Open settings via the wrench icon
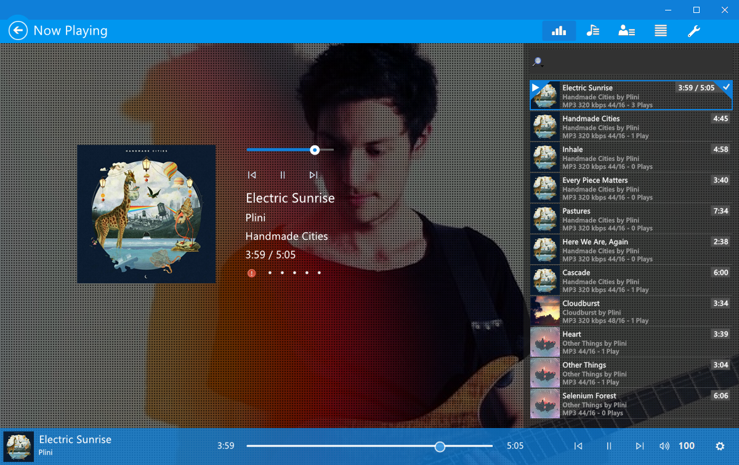 [x=693, y=30]
